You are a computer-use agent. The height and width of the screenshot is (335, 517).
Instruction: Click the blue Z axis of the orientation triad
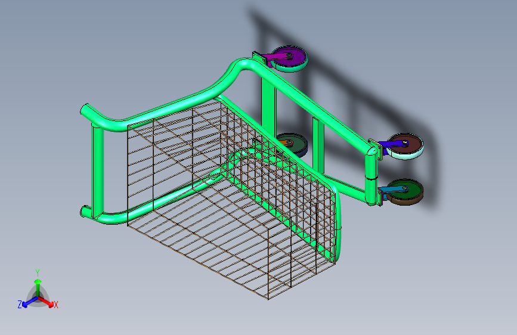(30, 302)
